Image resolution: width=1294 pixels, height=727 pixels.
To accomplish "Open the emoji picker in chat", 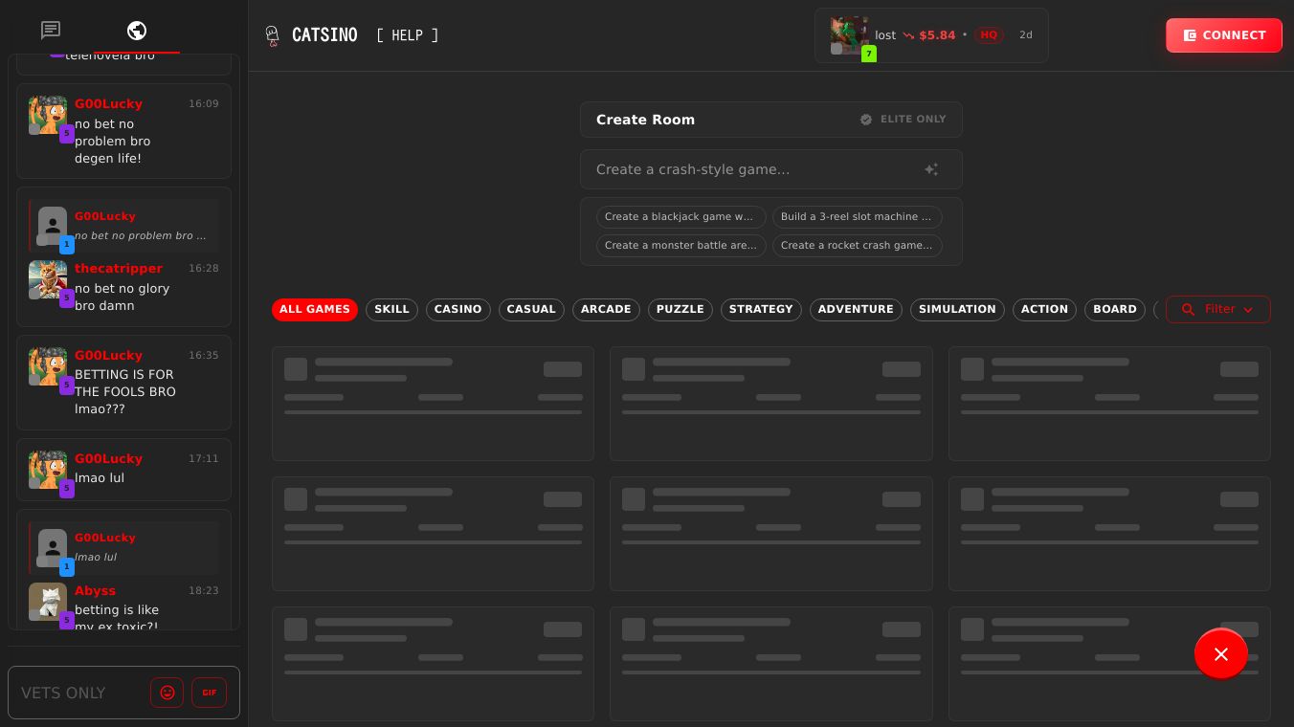I will tap(167, 693).
